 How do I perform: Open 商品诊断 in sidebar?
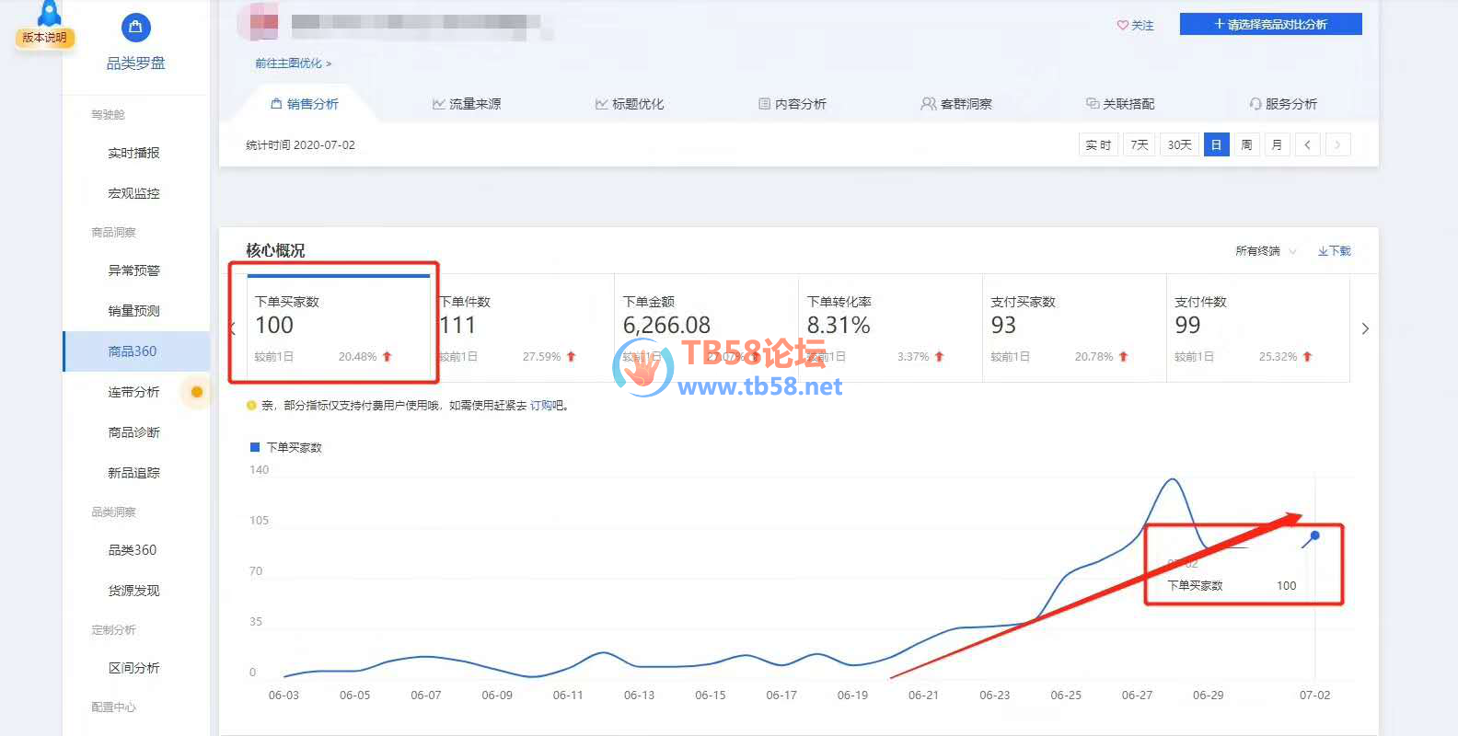pos(134,432)
